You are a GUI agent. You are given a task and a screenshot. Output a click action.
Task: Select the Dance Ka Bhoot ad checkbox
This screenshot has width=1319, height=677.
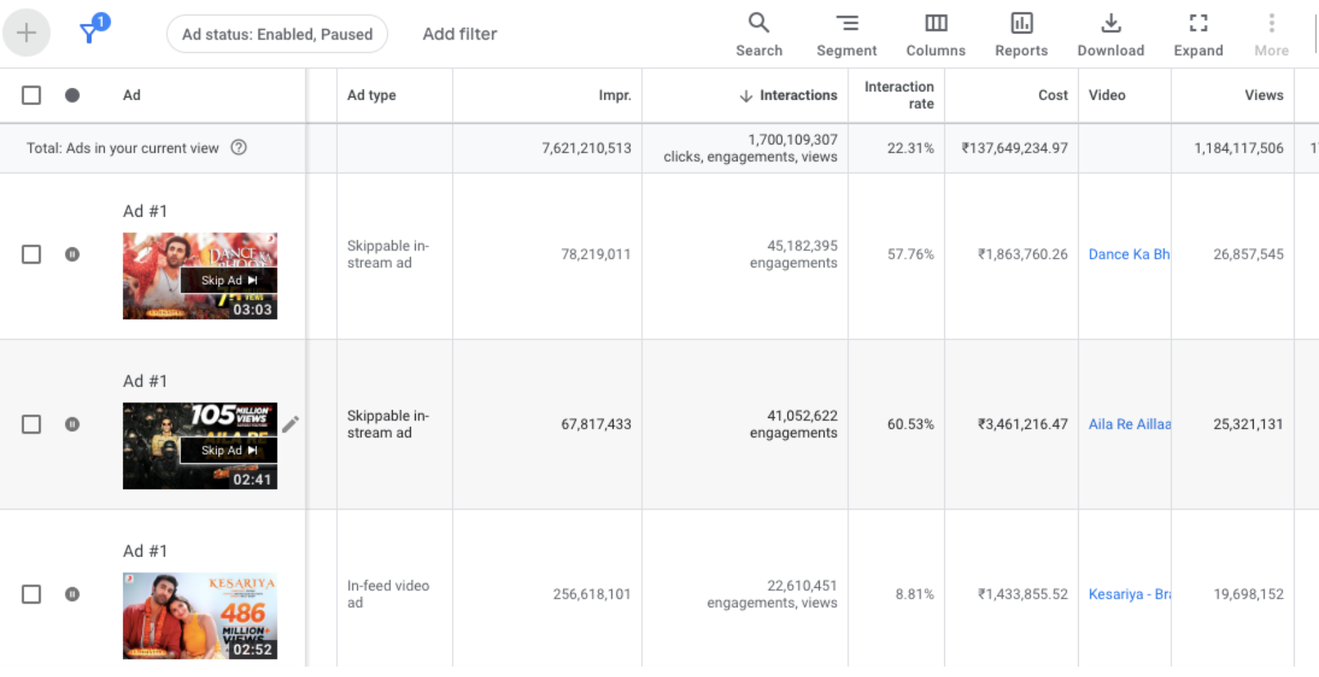[31, 254]
